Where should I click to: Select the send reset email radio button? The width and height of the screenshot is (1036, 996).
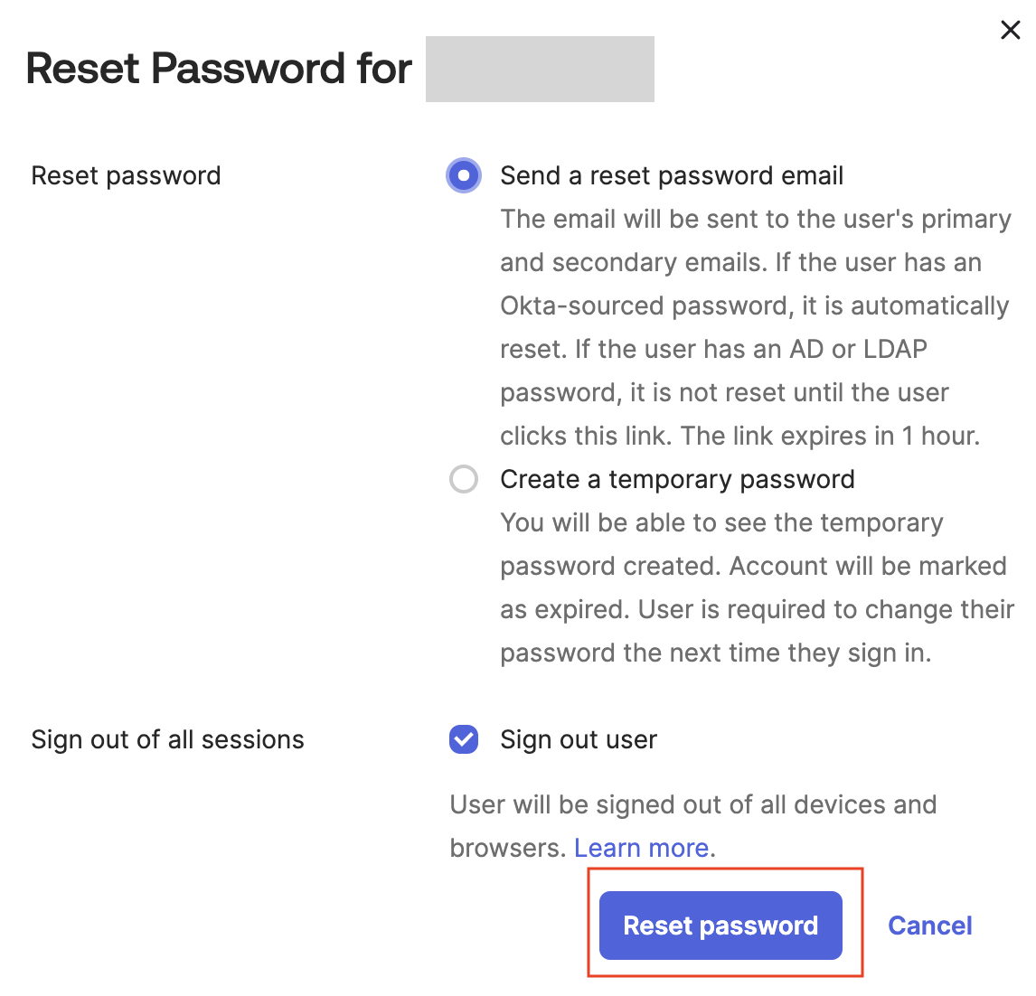point(464,175)
